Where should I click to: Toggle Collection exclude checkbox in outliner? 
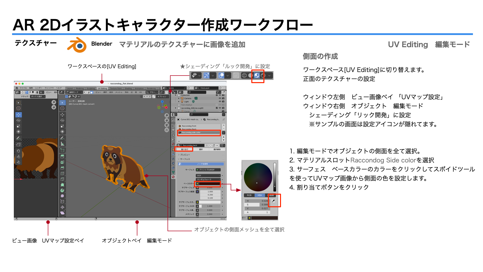(217, 95)
